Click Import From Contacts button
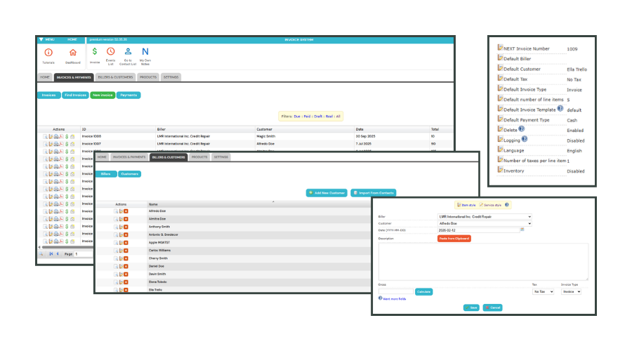 coord(374,193)
